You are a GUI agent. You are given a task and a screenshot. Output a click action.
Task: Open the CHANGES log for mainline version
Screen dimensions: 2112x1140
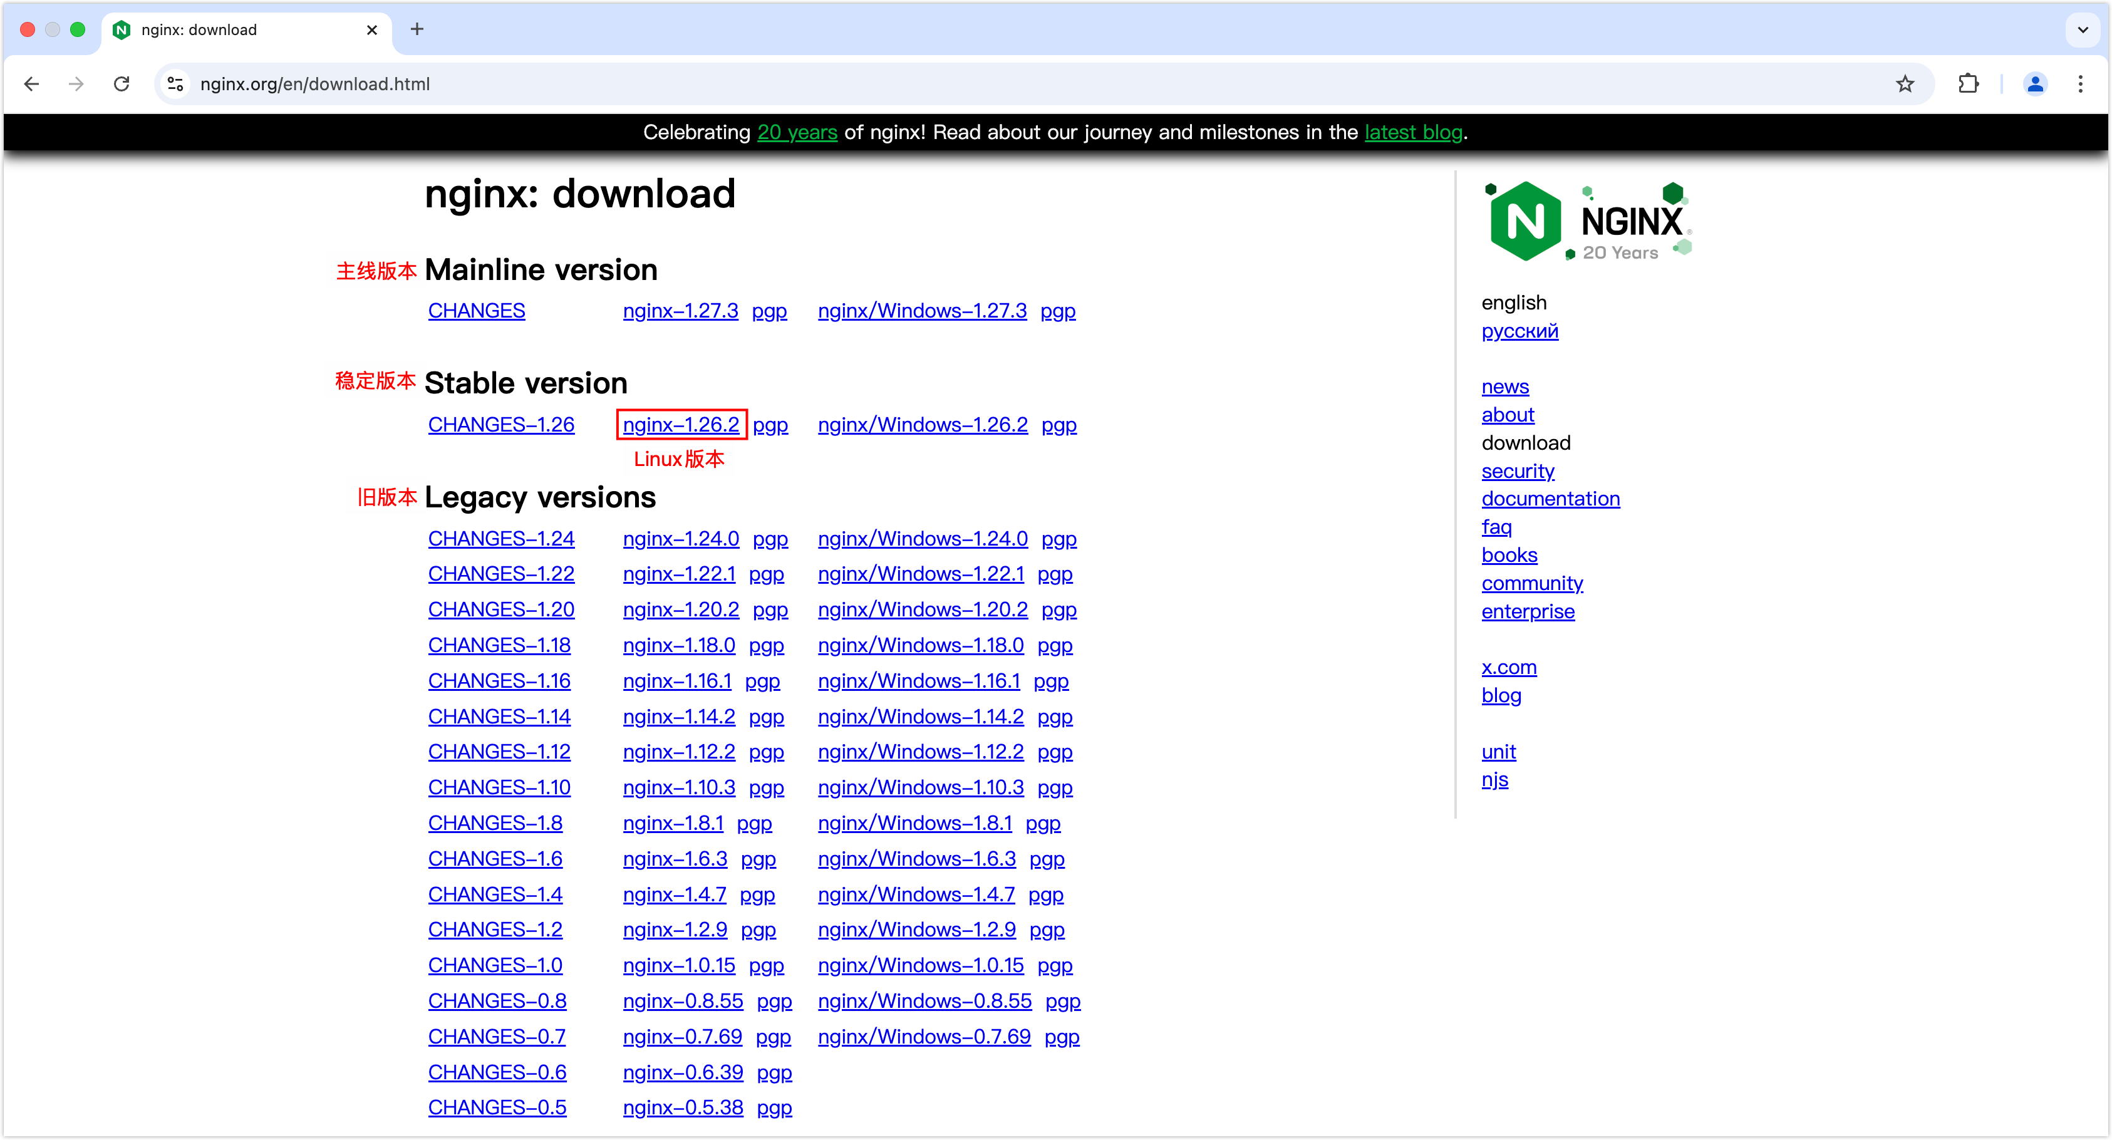(x=477, y=310)
